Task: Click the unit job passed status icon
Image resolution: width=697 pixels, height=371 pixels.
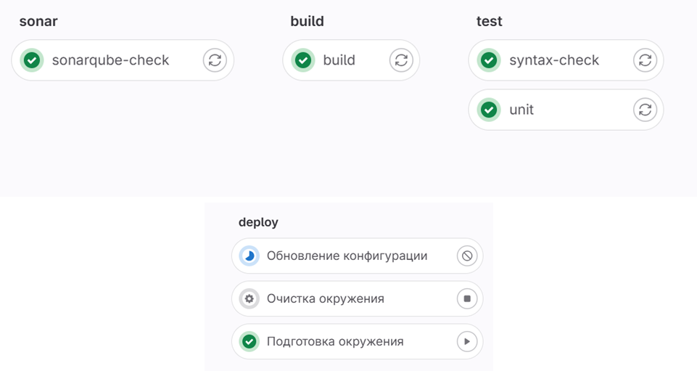Action: [489, 110]
